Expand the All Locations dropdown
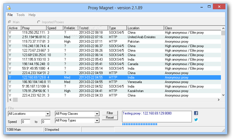The width and height of the screenshot is (233, 140). tap(48, 114)
